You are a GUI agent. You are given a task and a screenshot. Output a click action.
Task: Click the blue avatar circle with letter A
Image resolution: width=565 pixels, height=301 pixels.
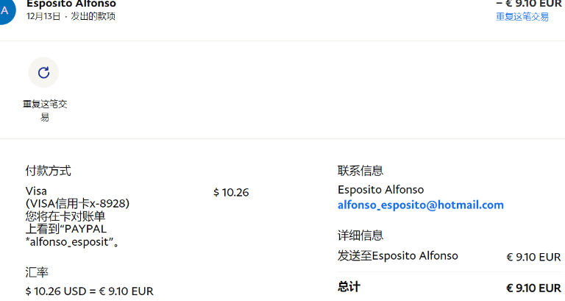pos(5,11)
